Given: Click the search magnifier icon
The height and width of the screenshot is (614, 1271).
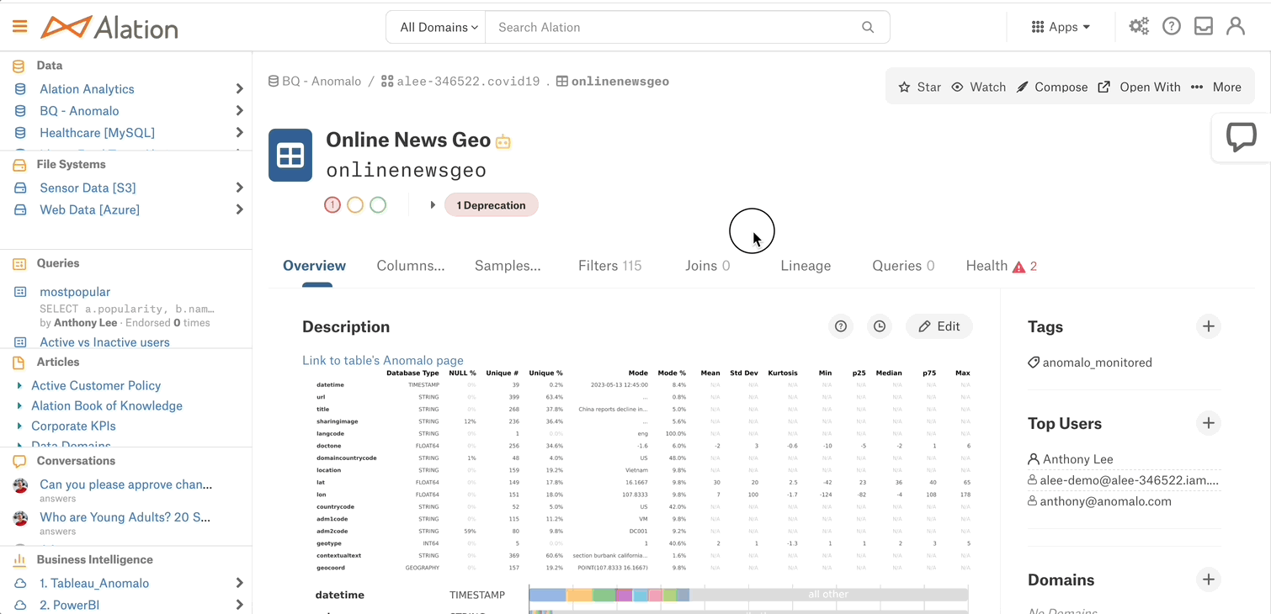Looking at the screenshot, I should point(868,27).
